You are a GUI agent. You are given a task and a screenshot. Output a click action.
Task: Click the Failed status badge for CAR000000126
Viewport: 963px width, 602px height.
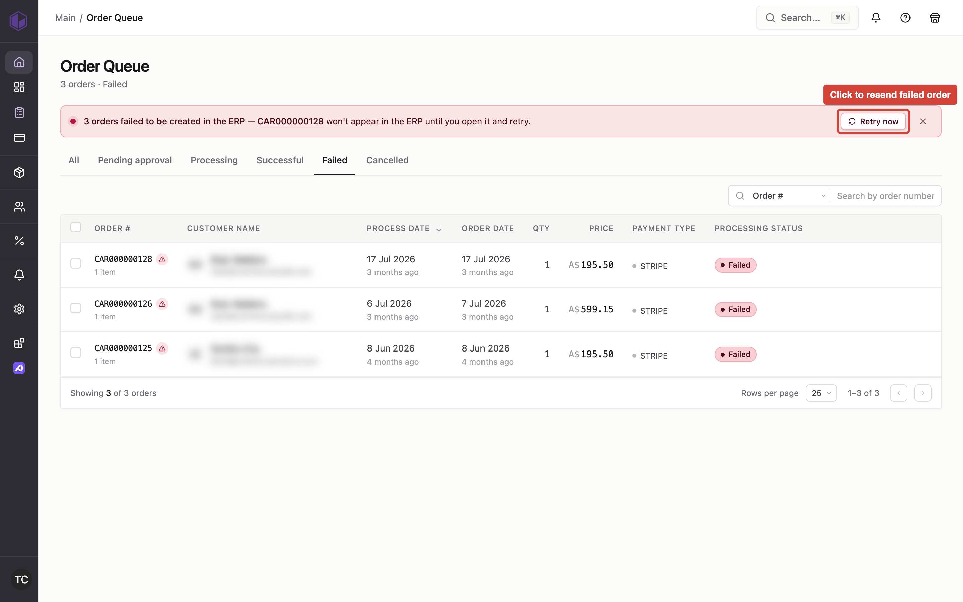coord(735,309)
